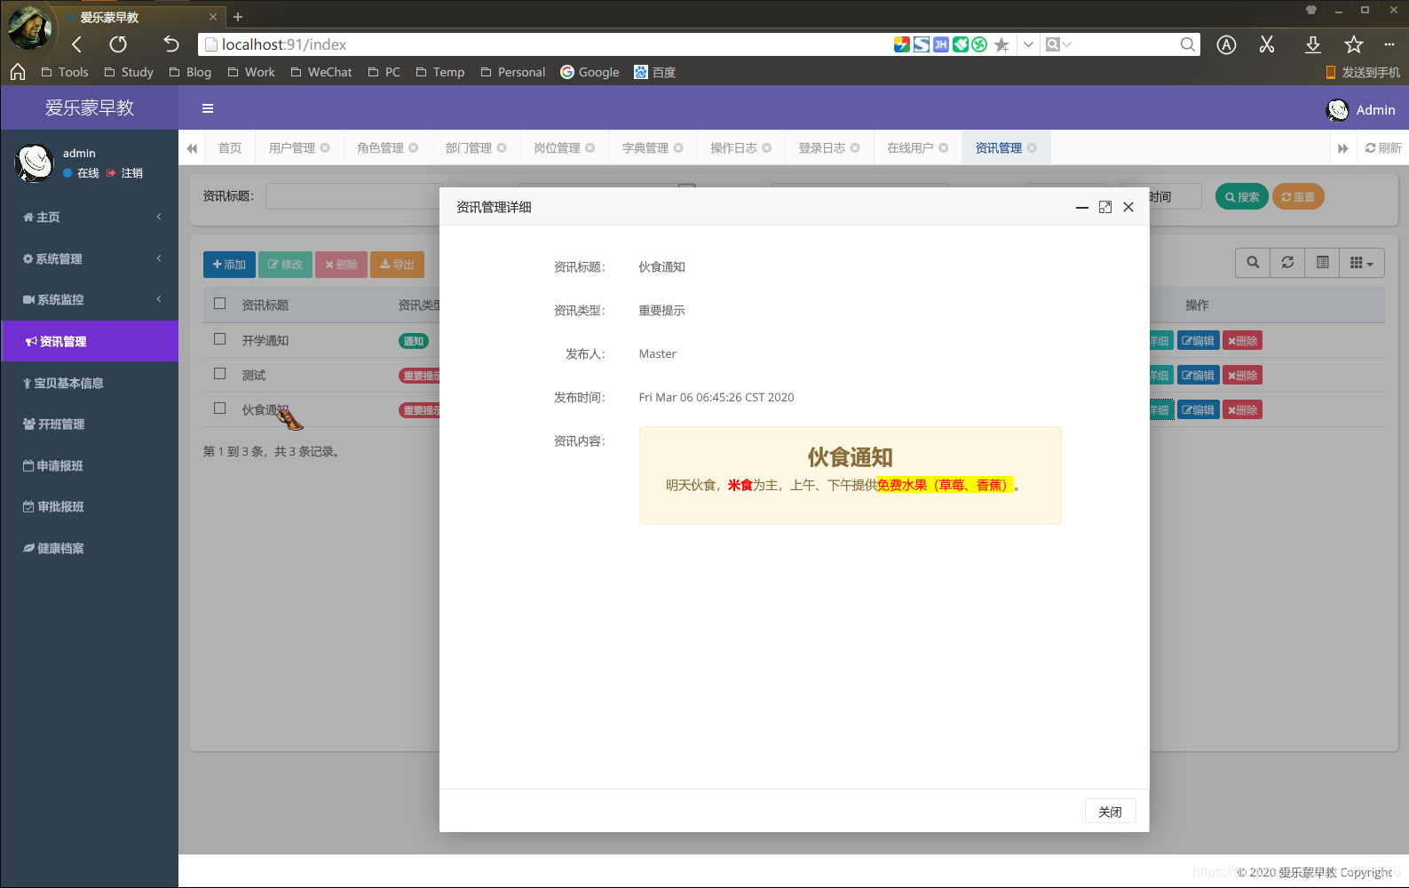Close the 字典管理 tab via its x icon

[x=678, y=147]
